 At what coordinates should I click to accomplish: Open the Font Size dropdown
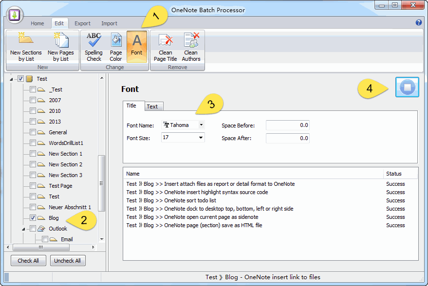pos(201,138)
